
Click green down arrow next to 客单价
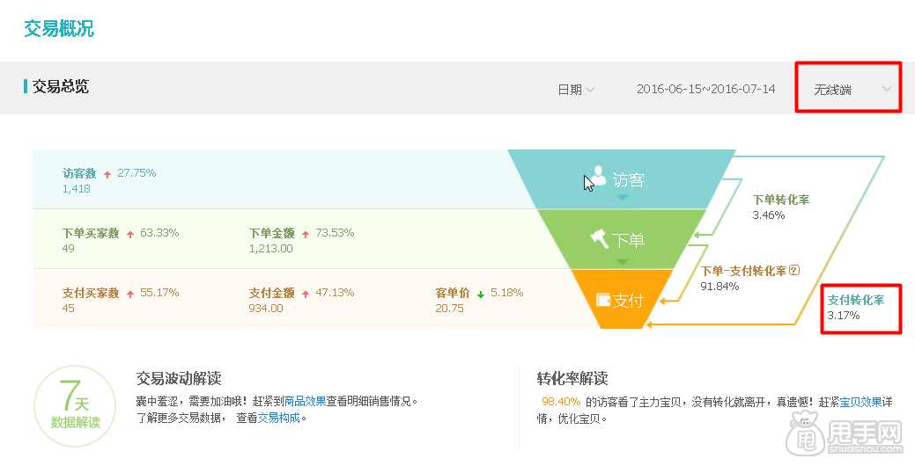(x=481, y=294)
